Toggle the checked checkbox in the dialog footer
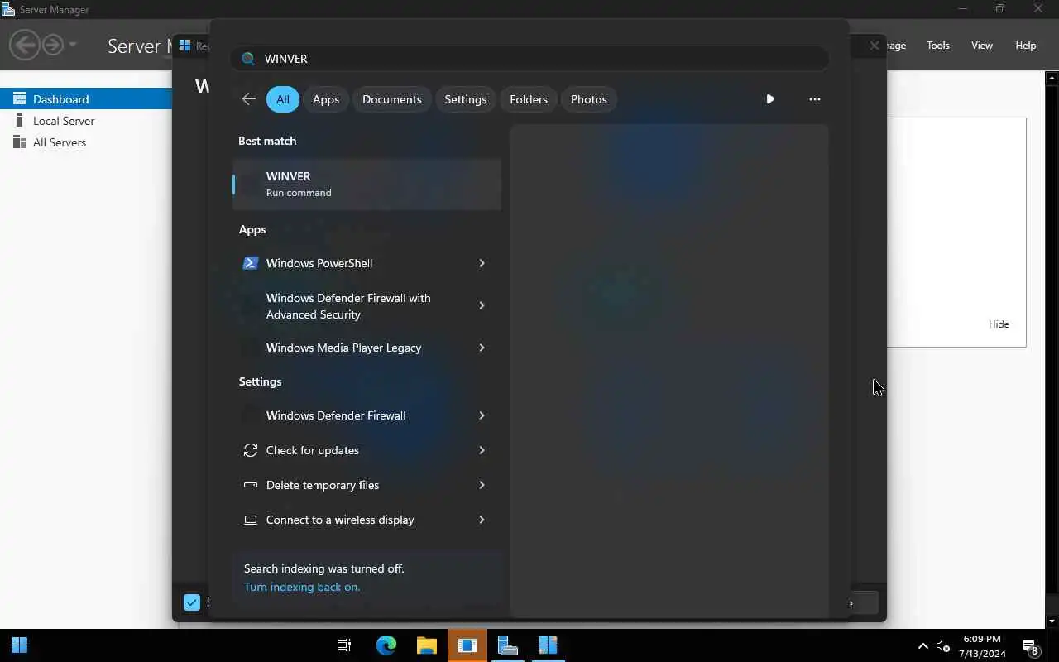This screenshot has width=1059, height=662. coord(192,602)
